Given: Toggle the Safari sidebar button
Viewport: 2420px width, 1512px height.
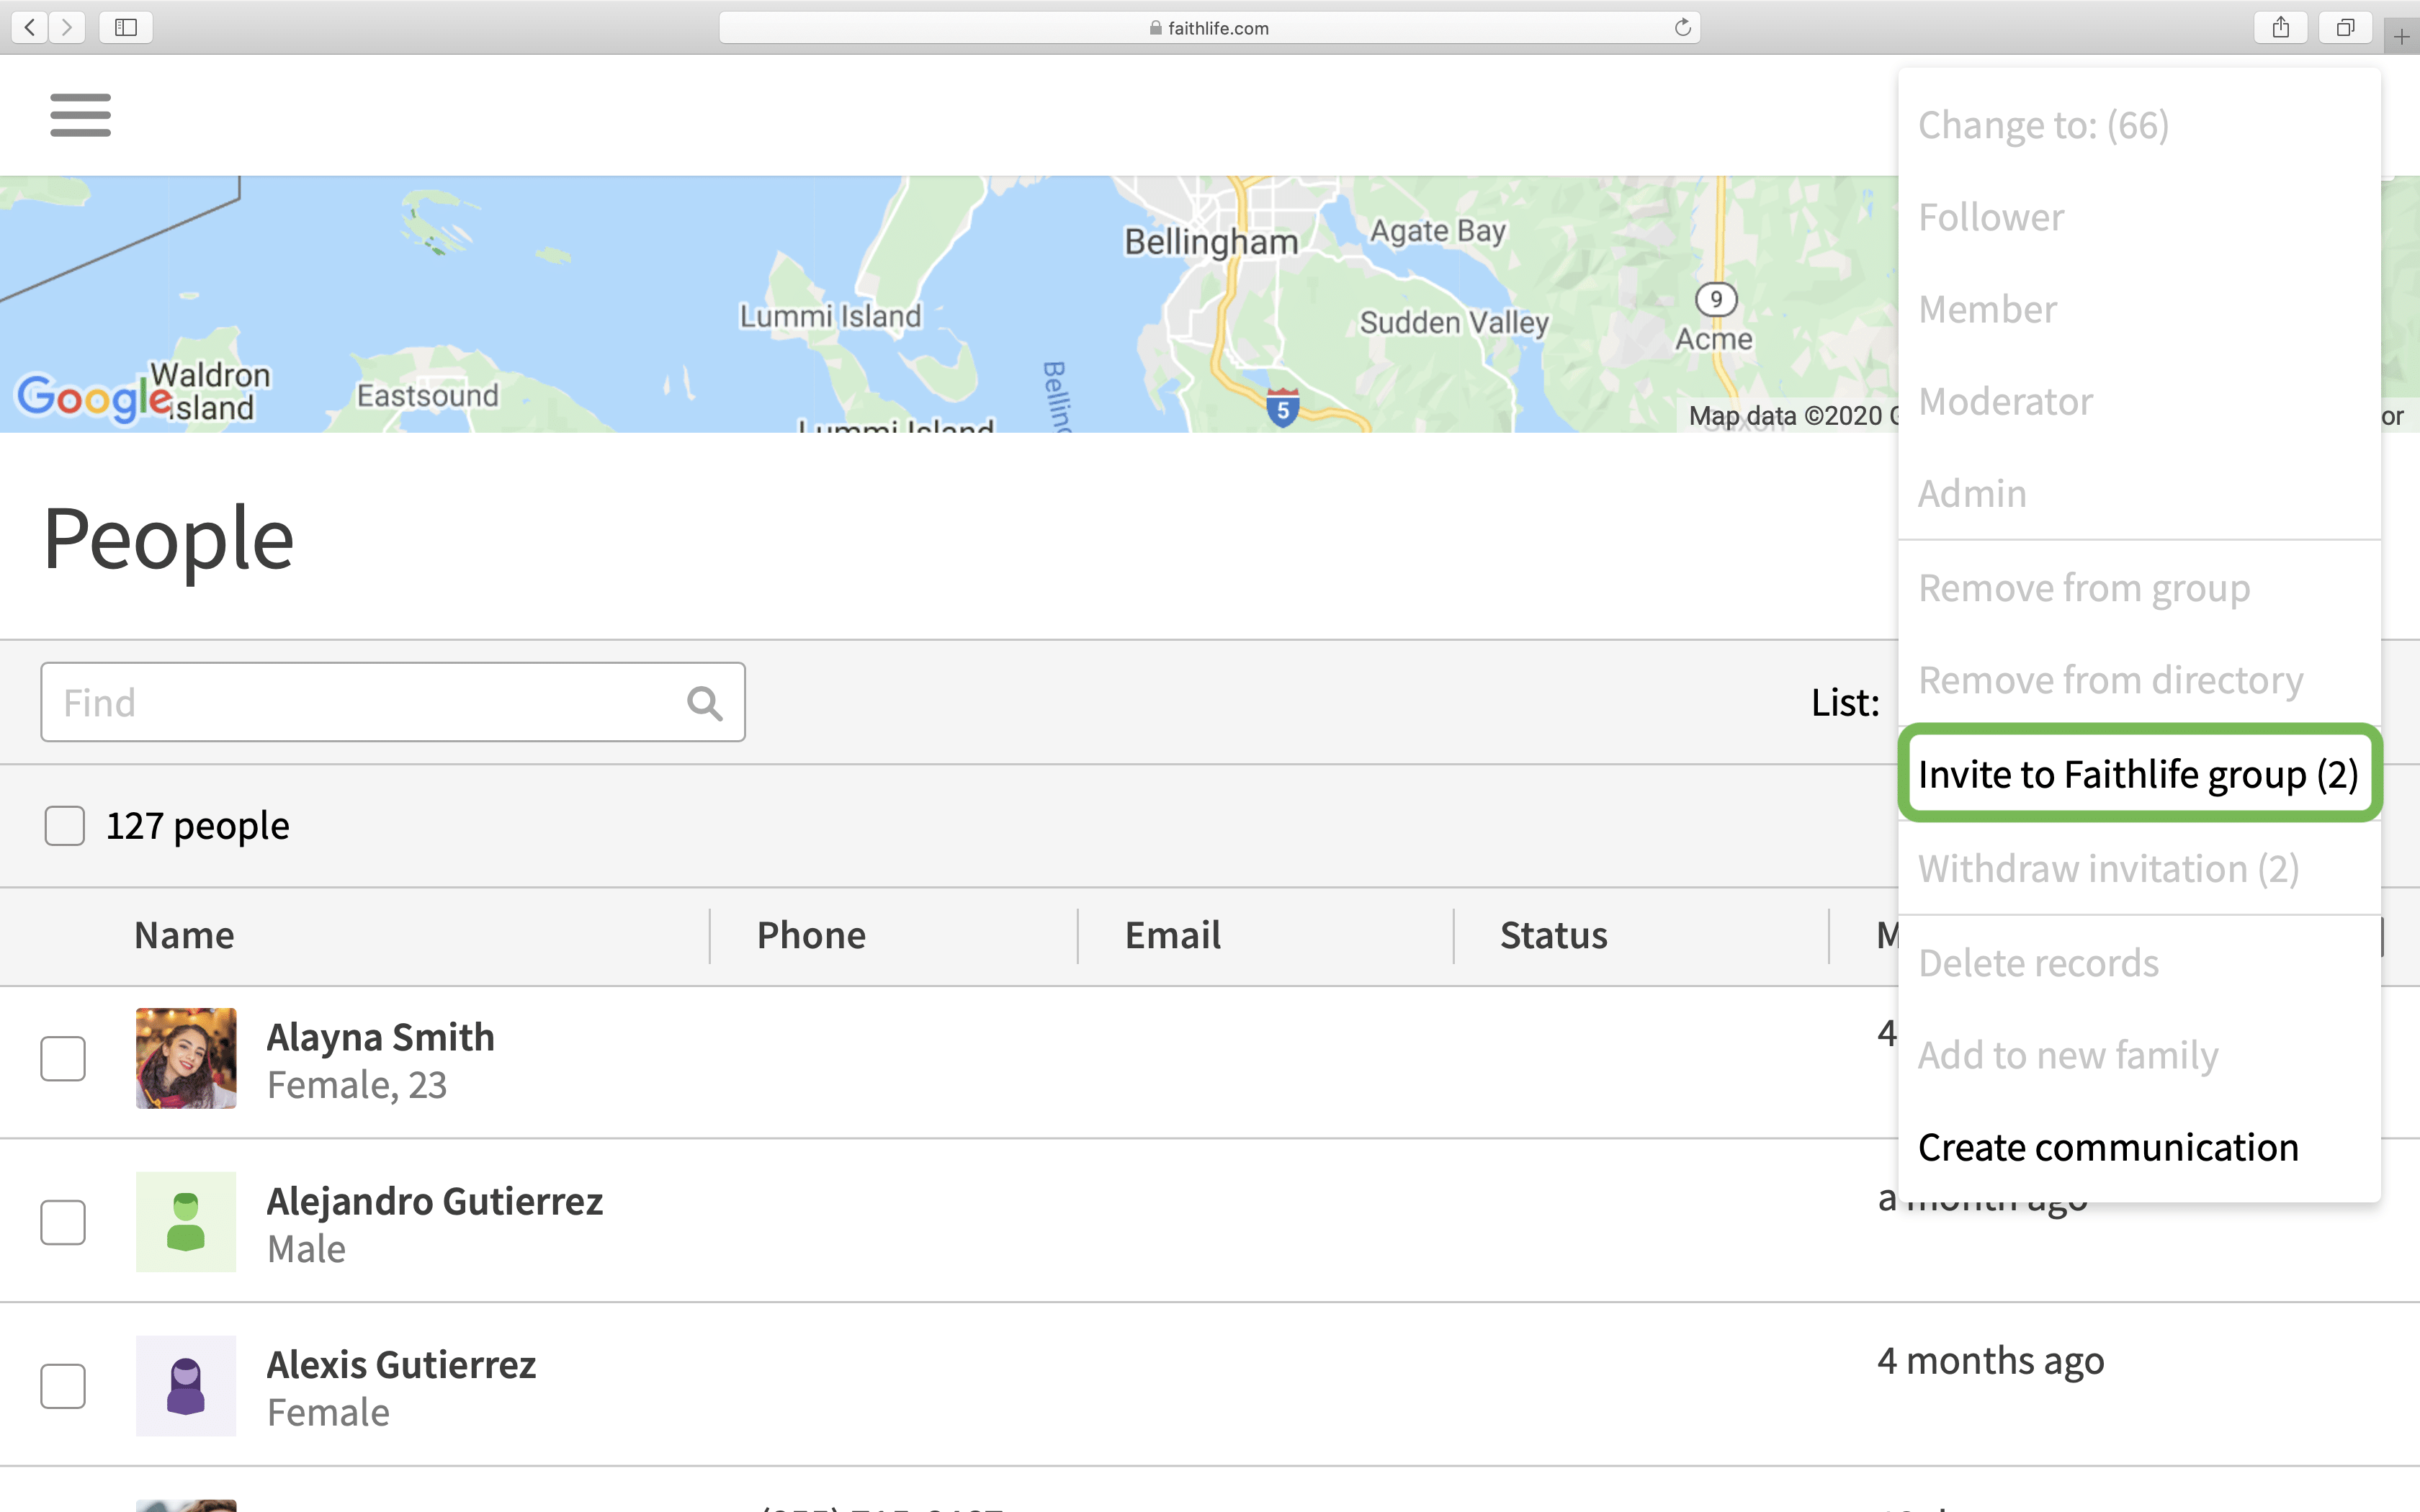Looking at the screenshot, I should [126, 27].
